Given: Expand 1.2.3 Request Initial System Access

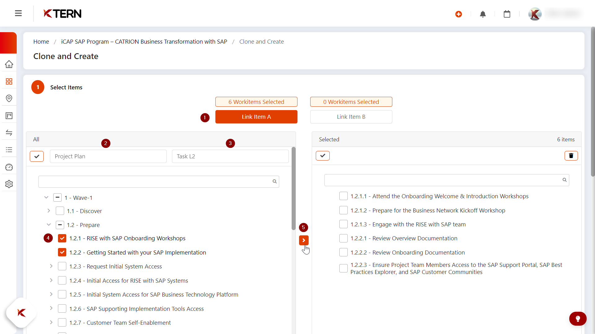Looking at the screenshot, I should 51,266.
